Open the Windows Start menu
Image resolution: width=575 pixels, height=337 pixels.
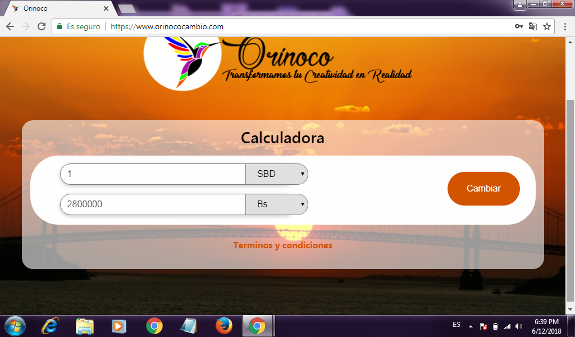coord(15,326)
